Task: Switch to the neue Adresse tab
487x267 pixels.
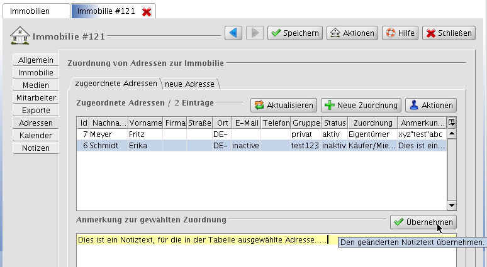Action: 190,84
